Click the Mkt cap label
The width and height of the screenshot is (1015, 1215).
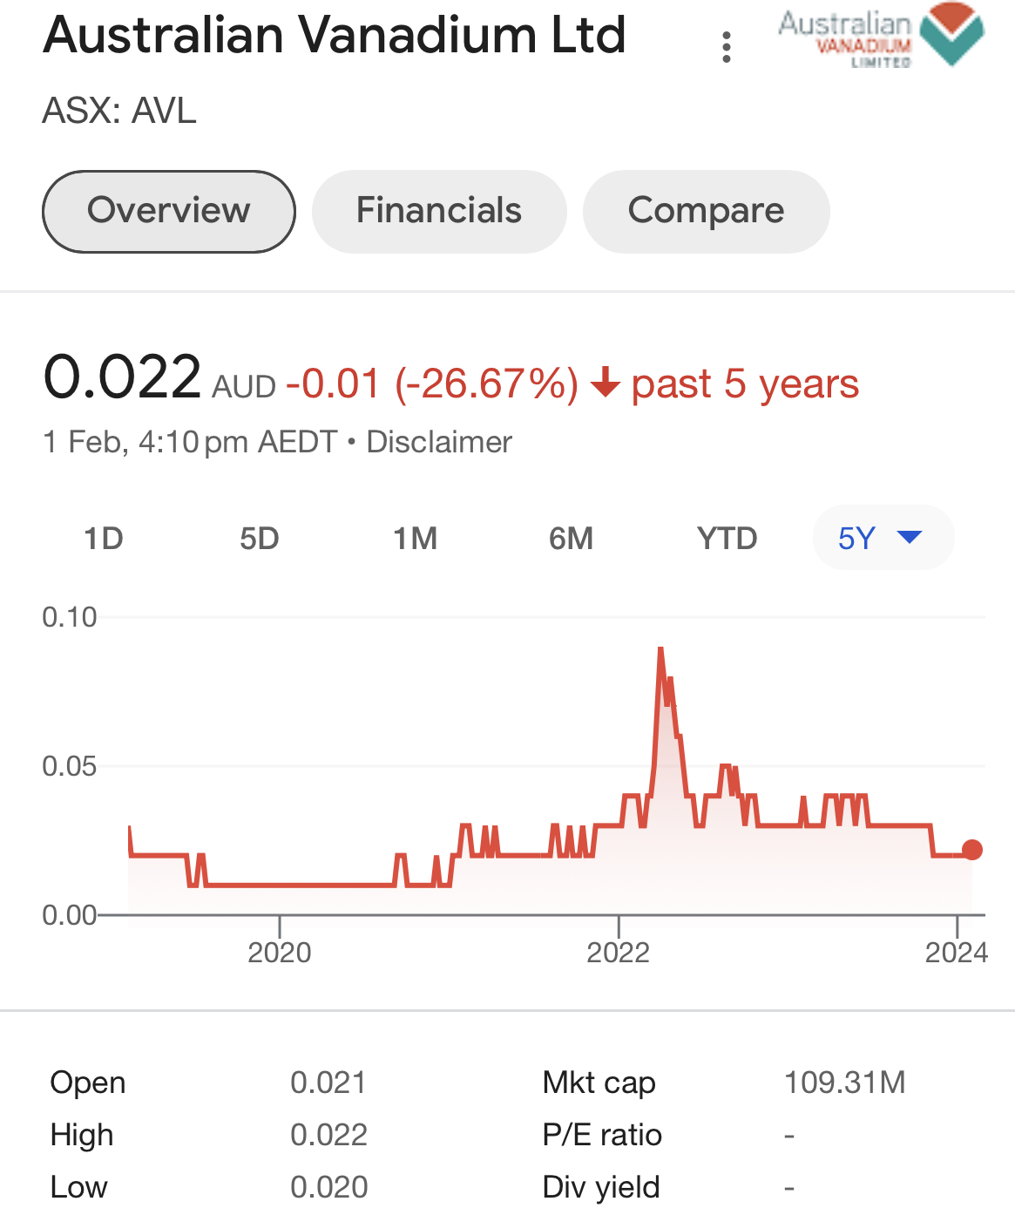(599, 1083)
